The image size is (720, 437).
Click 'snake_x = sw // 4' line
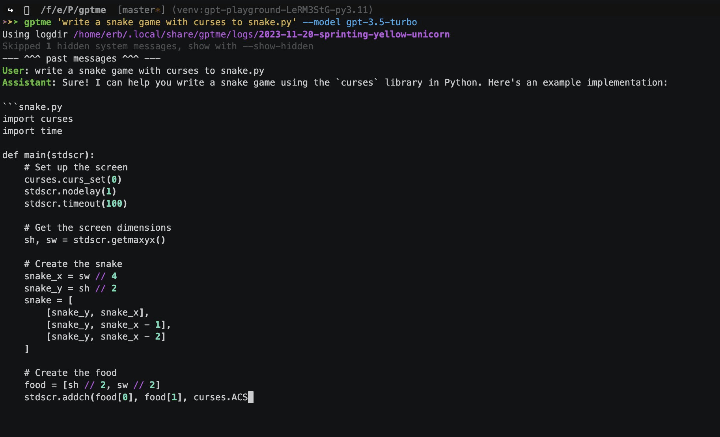70,276
